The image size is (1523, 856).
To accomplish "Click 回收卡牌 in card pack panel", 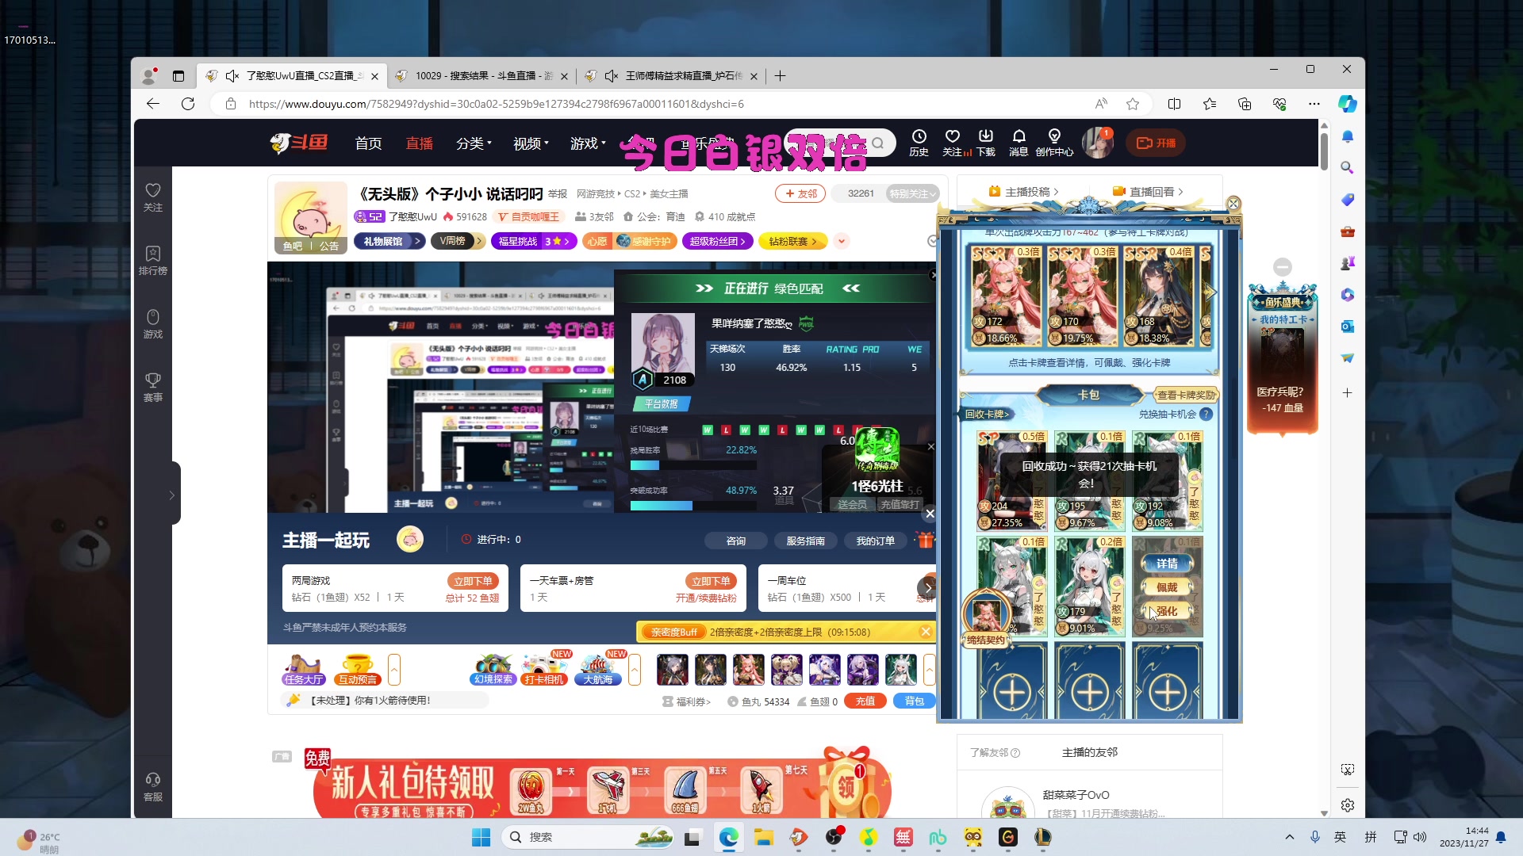I will 988,414.
